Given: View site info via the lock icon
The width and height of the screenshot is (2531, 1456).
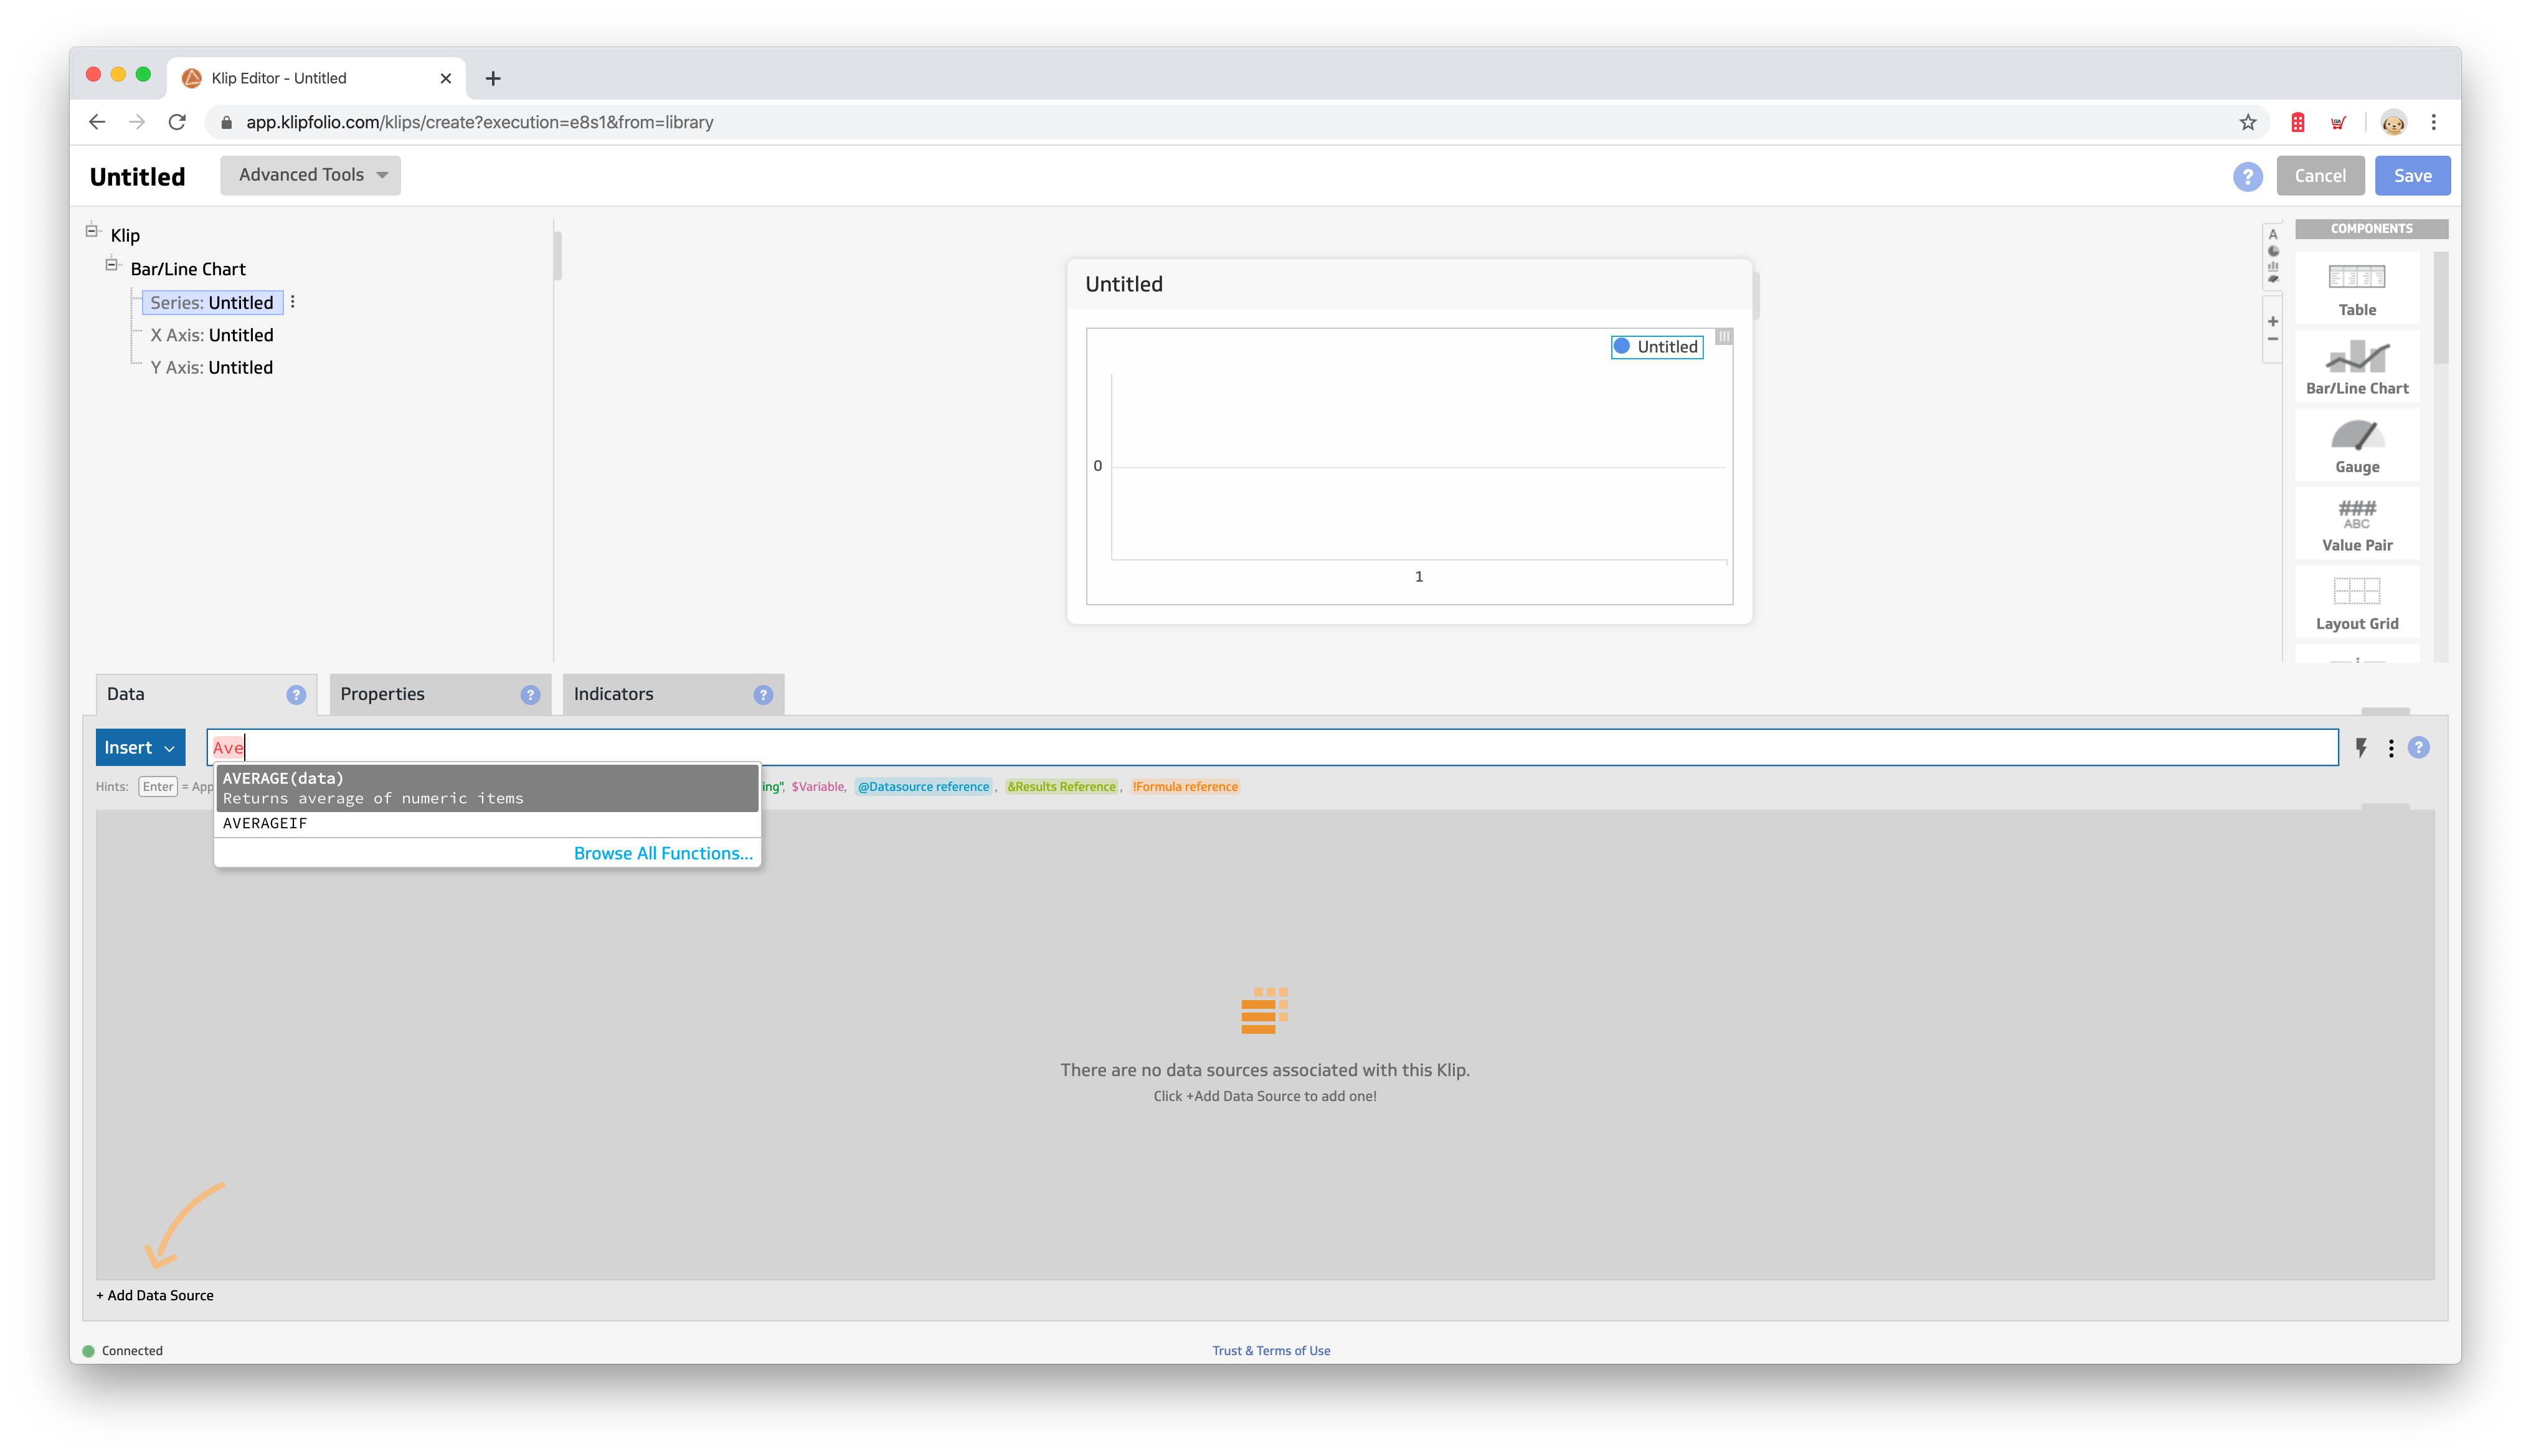Looking at the screenshot, I should 226,122.
